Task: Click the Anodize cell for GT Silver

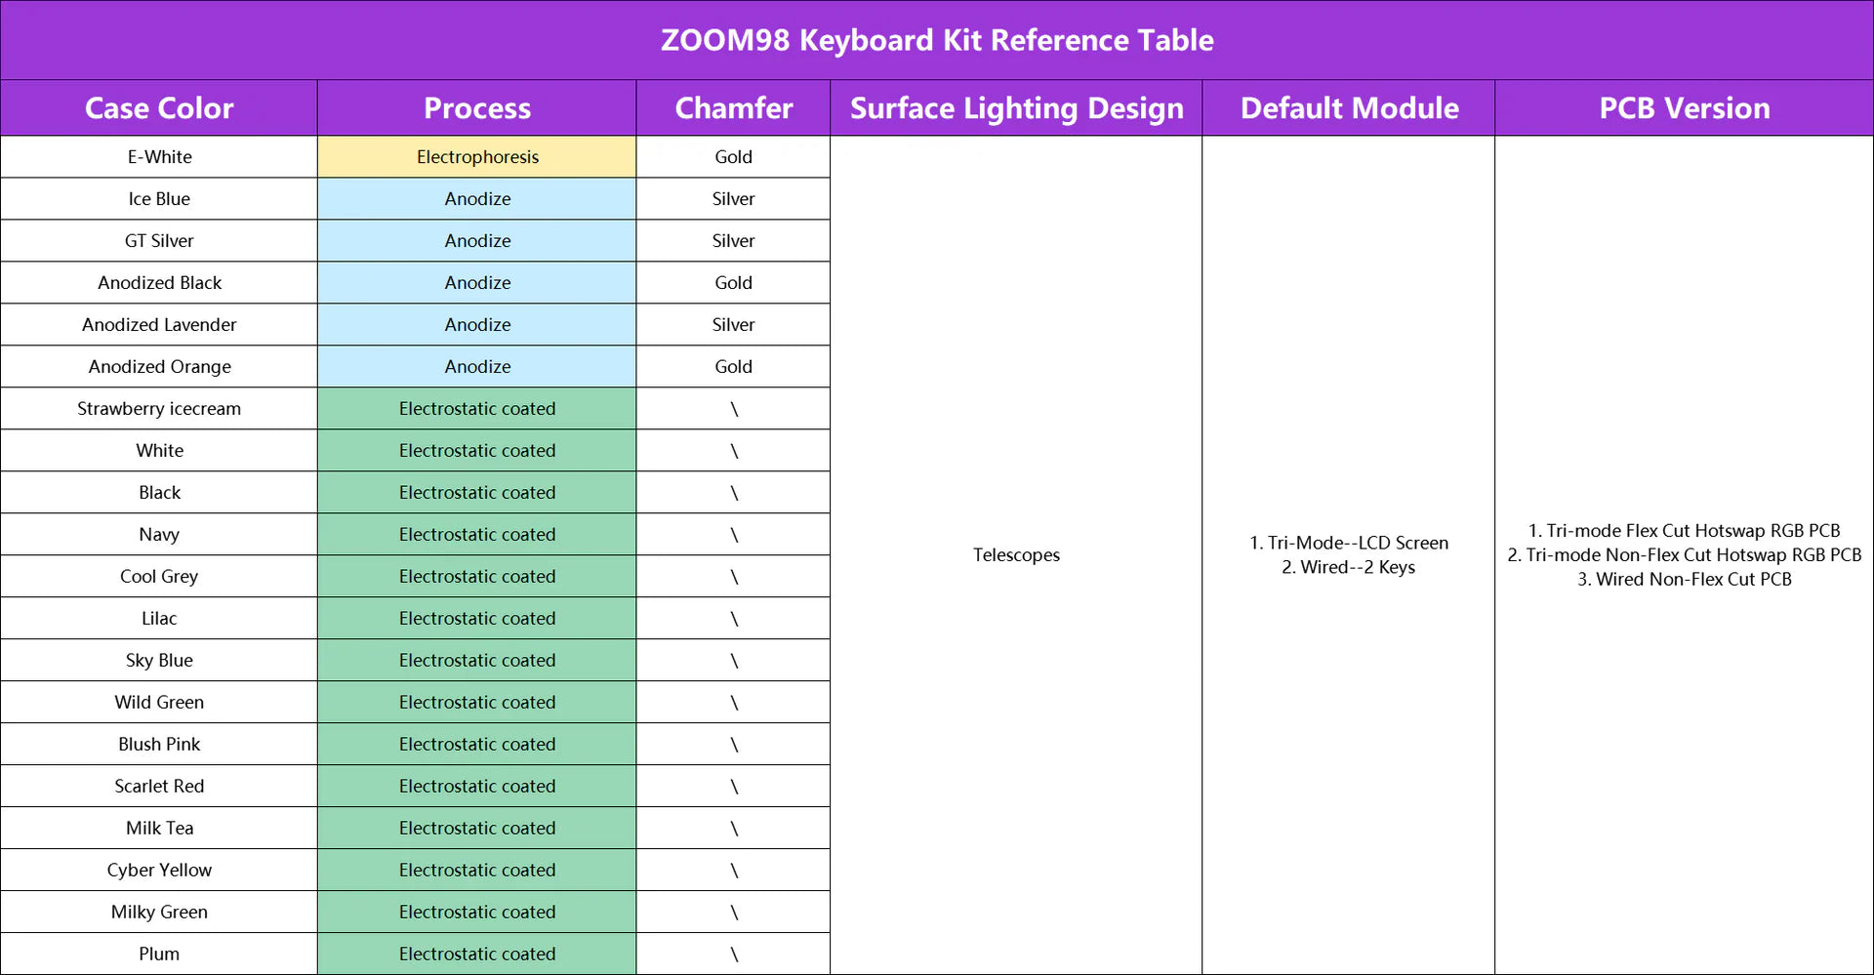Action: point(477,241)
